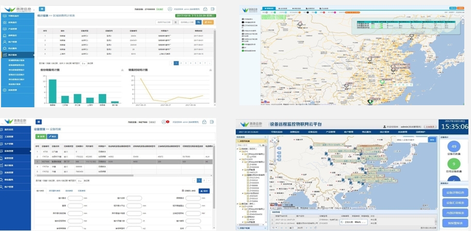The width and height of the screenshot is (471, 231).
Task: Click the green 新增 add button
Action: tap(41, 137)
